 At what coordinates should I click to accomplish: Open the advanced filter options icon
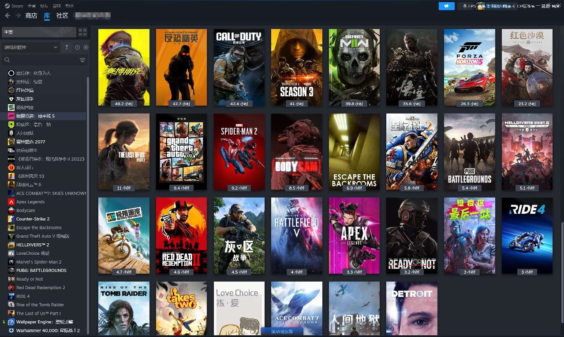coord(82,60)
